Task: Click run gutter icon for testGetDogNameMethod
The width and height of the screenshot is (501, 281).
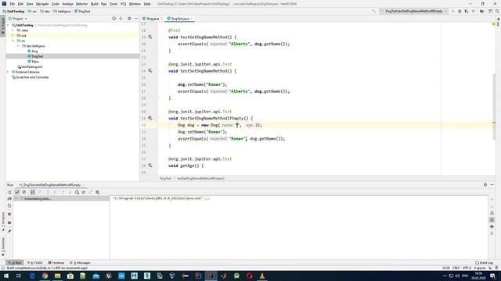Action: 150,37
